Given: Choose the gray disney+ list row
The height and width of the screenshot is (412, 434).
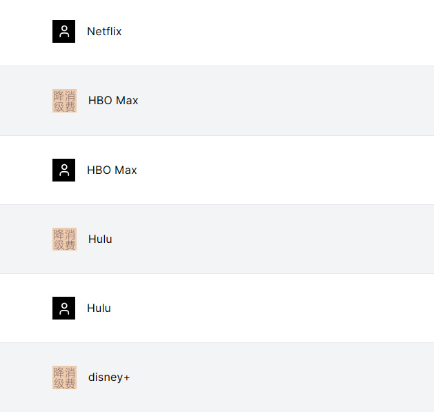Looking at the screenshot, I should click(217, 377).
